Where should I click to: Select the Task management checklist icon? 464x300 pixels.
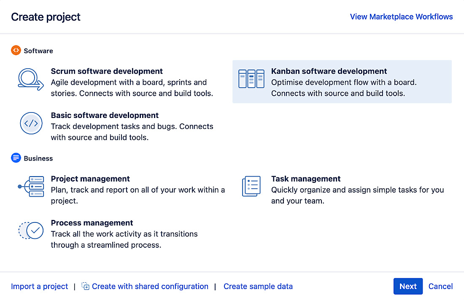251,186
